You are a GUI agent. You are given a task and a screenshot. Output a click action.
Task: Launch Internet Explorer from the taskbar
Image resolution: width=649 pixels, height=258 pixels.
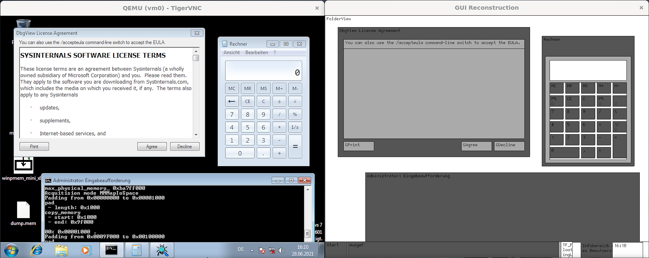click(x=37, y=250)
